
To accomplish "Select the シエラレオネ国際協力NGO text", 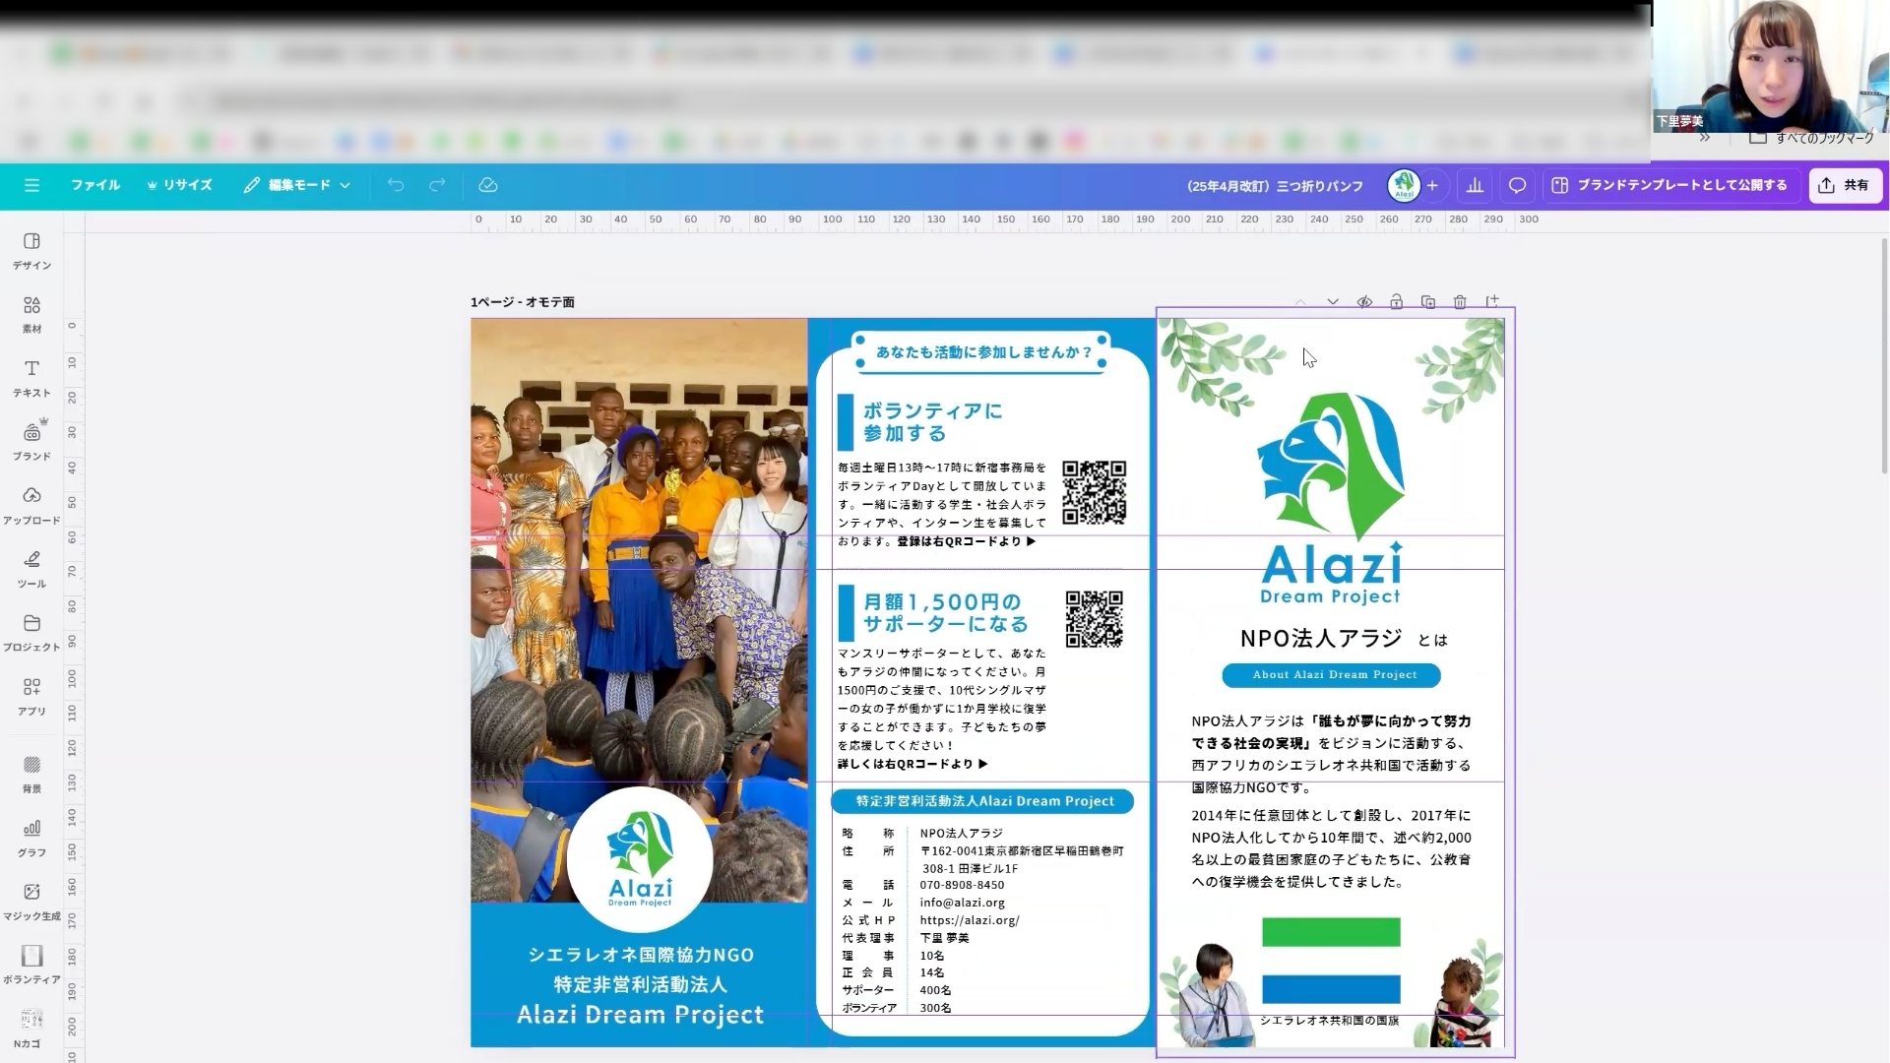I will (641, 955).
